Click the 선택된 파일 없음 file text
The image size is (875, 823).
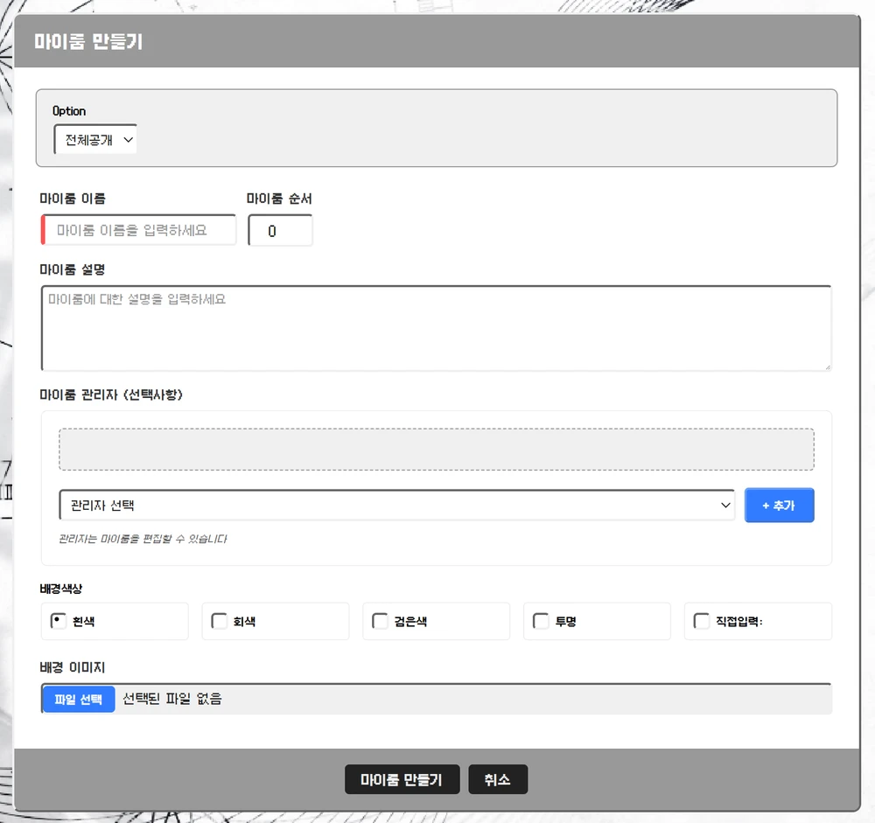click(172, 699)
